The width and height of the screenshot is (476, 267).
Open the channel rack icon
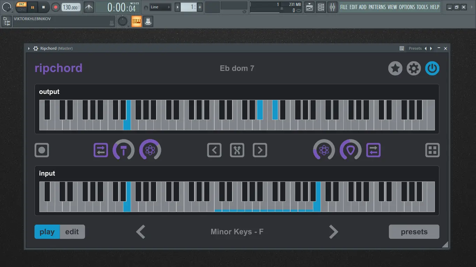click(321, 7)
